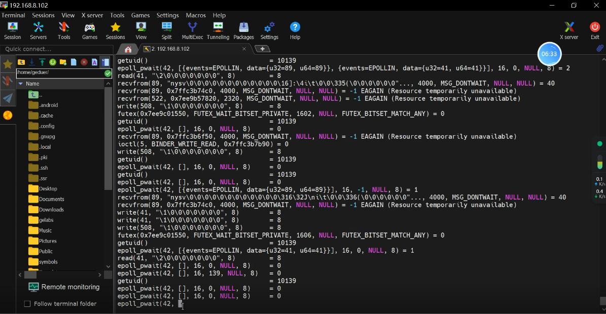Open the Settings menu in menu bar
This screenshot has height=314, width=606.
(x=168, y=15)
